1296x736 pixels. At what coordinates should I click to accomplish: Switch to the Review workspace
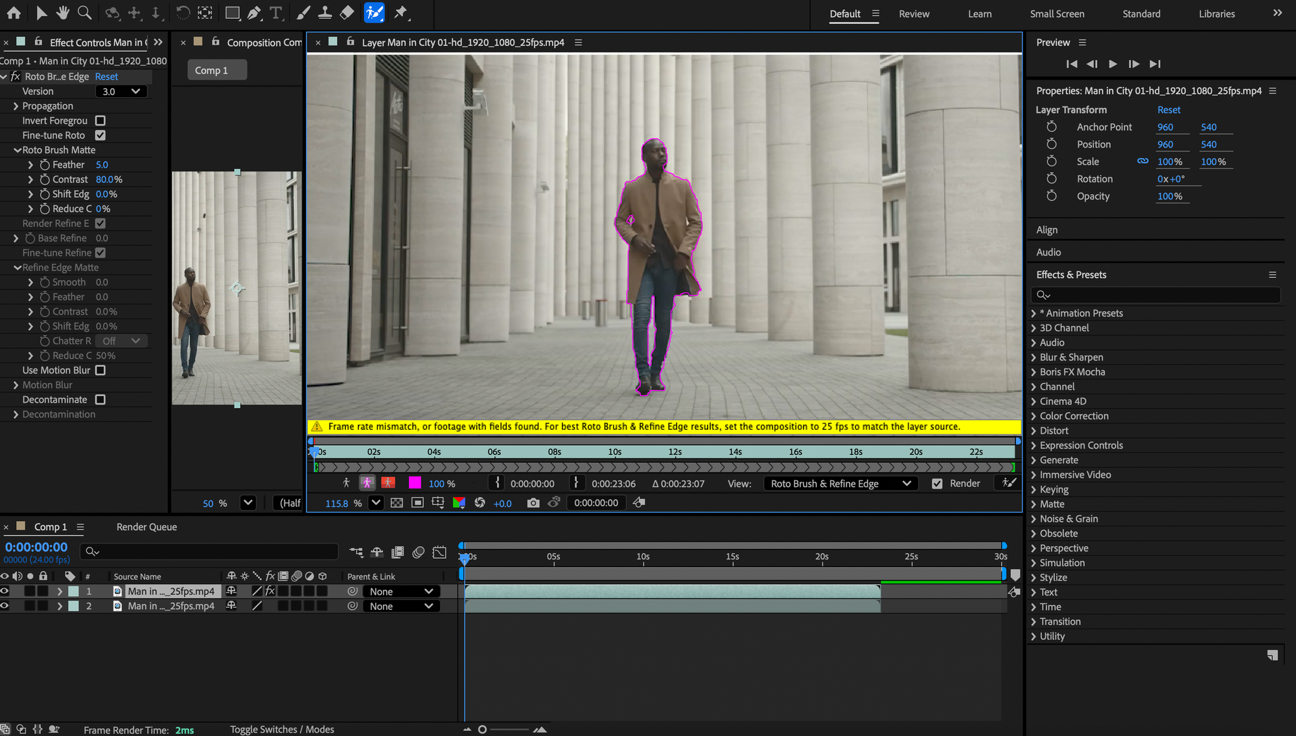tap(914, 14)
